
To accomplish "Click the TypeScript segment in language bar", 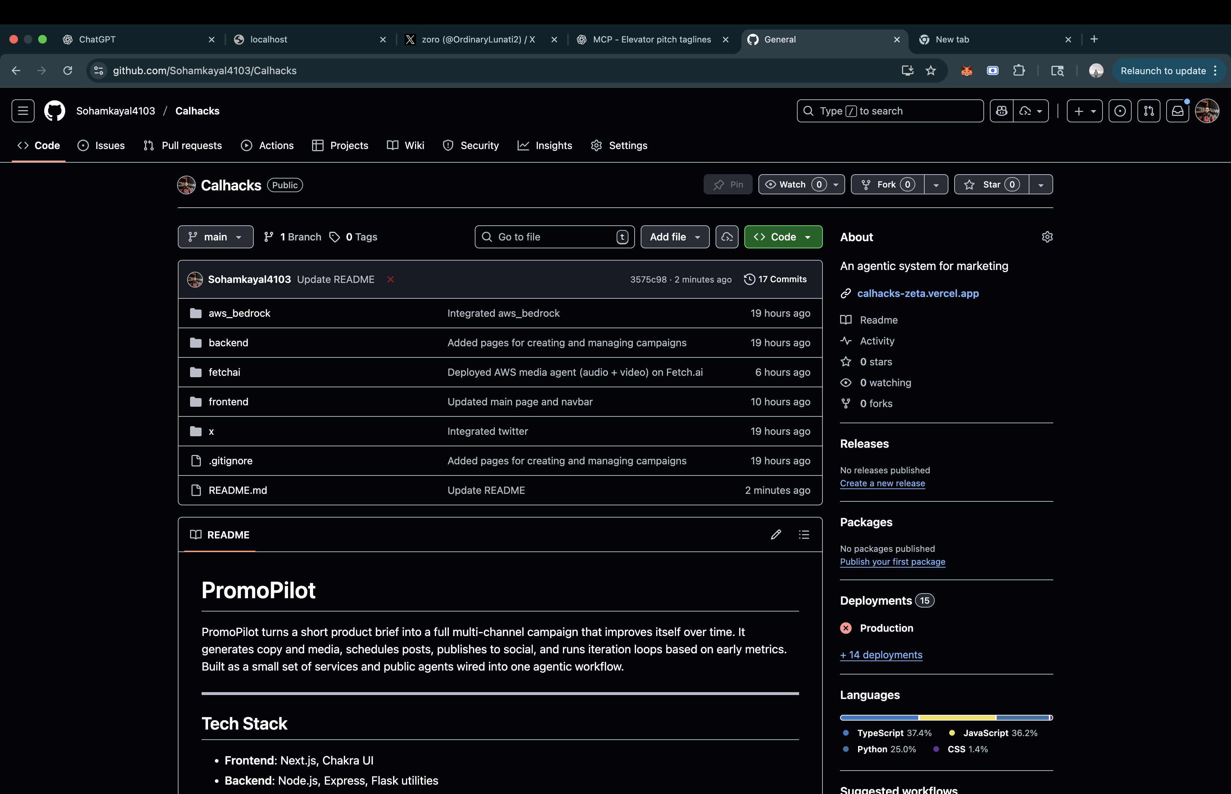I will point(879,718).
